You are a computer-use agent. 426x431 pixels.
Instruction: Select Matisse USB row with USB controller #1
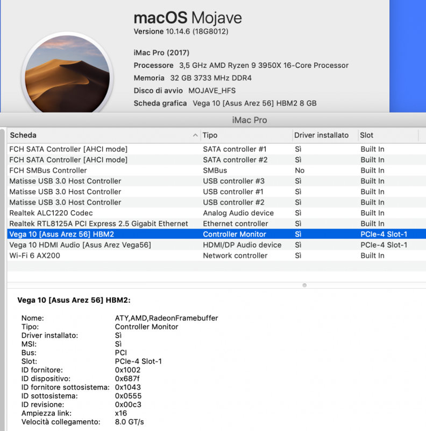point(217,192)
